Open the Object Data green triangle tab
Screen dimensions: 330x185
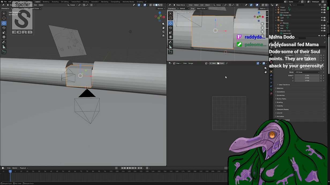pyautogui.click(x=271, y=90)
